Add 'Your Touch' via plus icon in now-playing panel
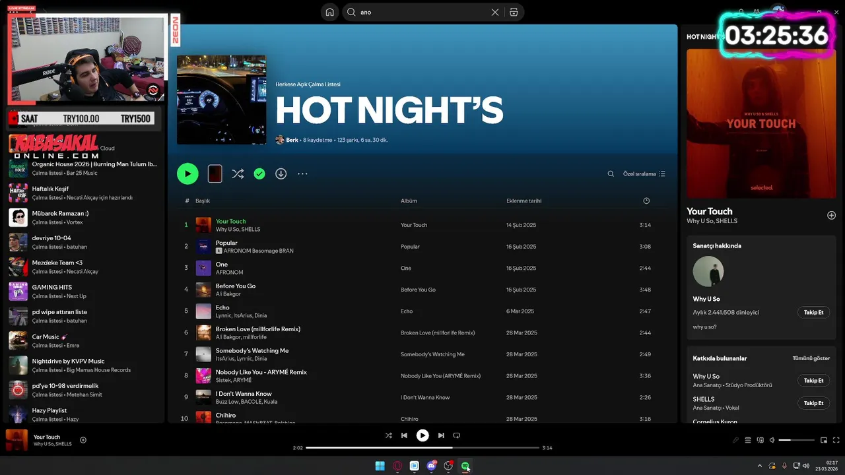 coord(831,215)
